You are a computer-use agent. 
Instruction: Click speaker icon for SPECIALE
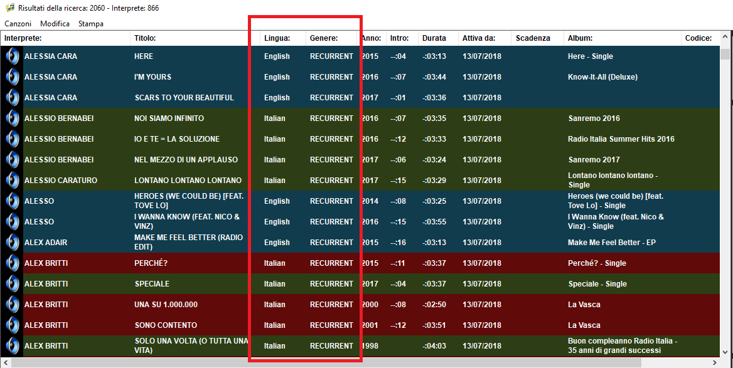coord(12,283)
